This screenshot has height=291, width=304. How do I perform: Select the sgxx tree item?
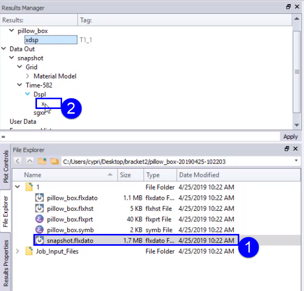click(x=40, y=113)
